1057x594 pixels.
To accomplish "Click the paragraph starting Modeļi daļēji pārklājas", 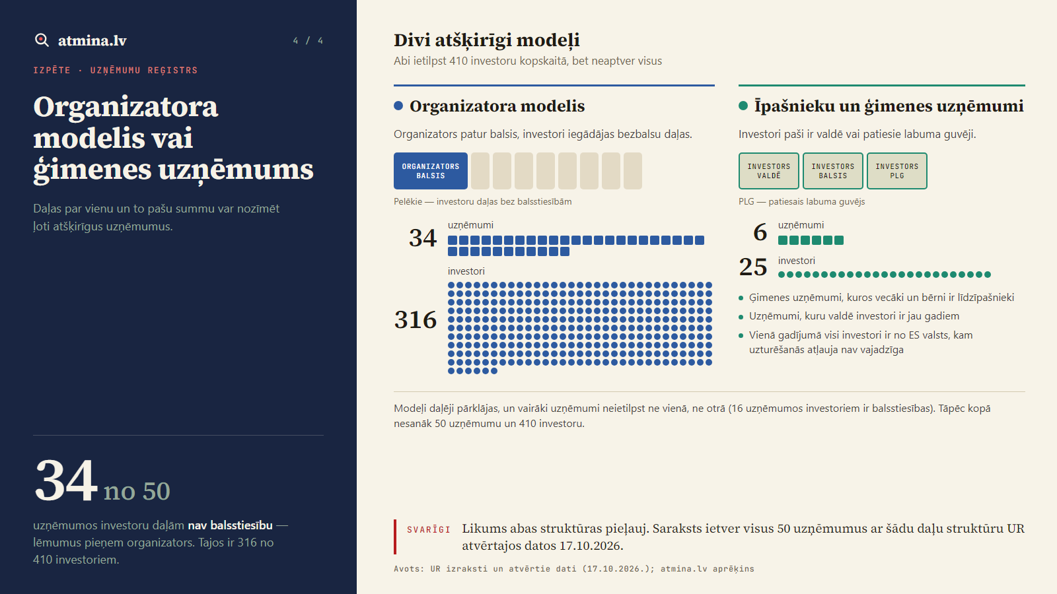I will tap(692, 416).
